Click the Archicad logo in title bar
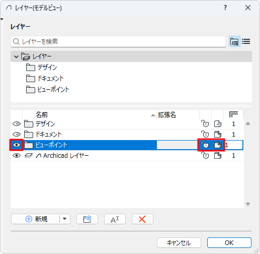This screenshot has width=260, height=254. (x=9, y=8)
